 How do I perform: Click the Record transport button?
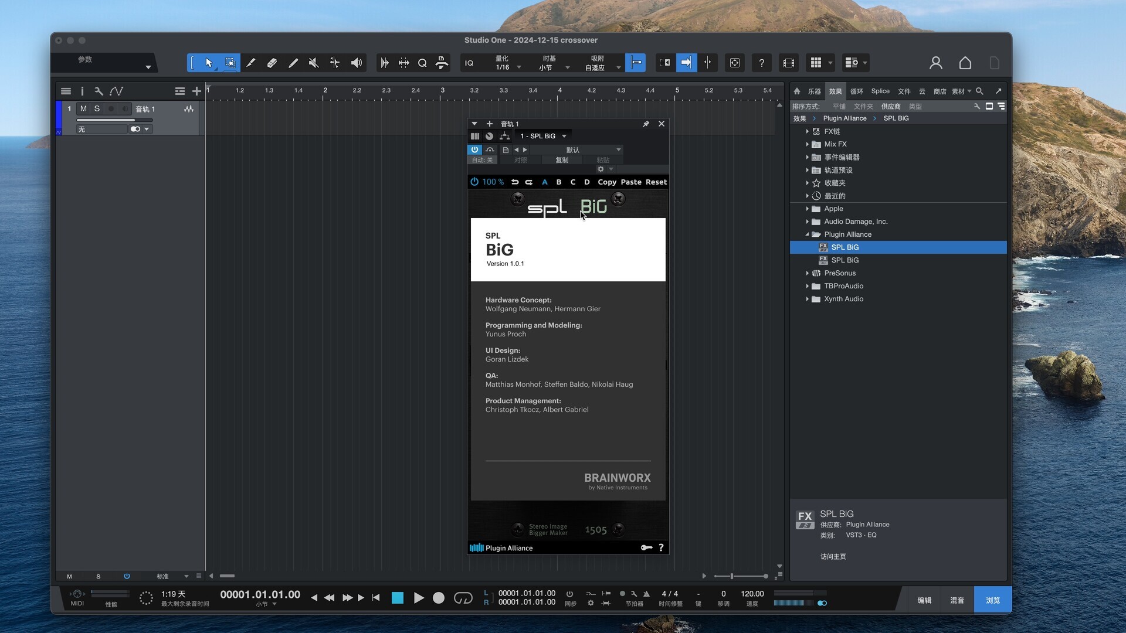[439, 598]
